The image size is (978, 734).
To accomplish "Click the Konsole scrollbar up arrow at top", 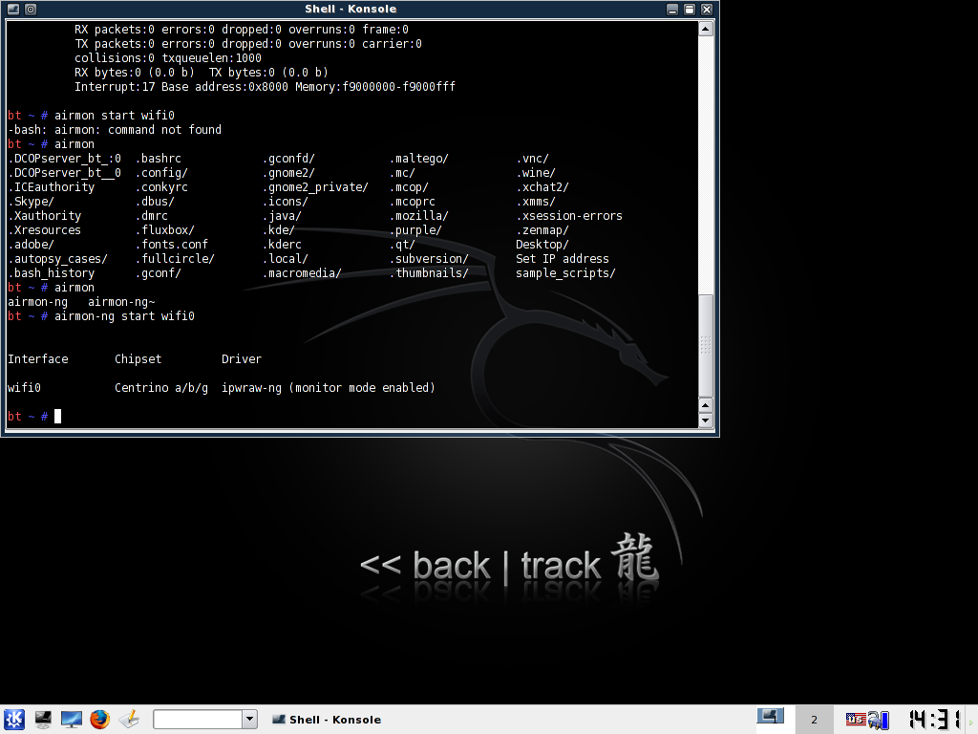I will tap(706, 29).
